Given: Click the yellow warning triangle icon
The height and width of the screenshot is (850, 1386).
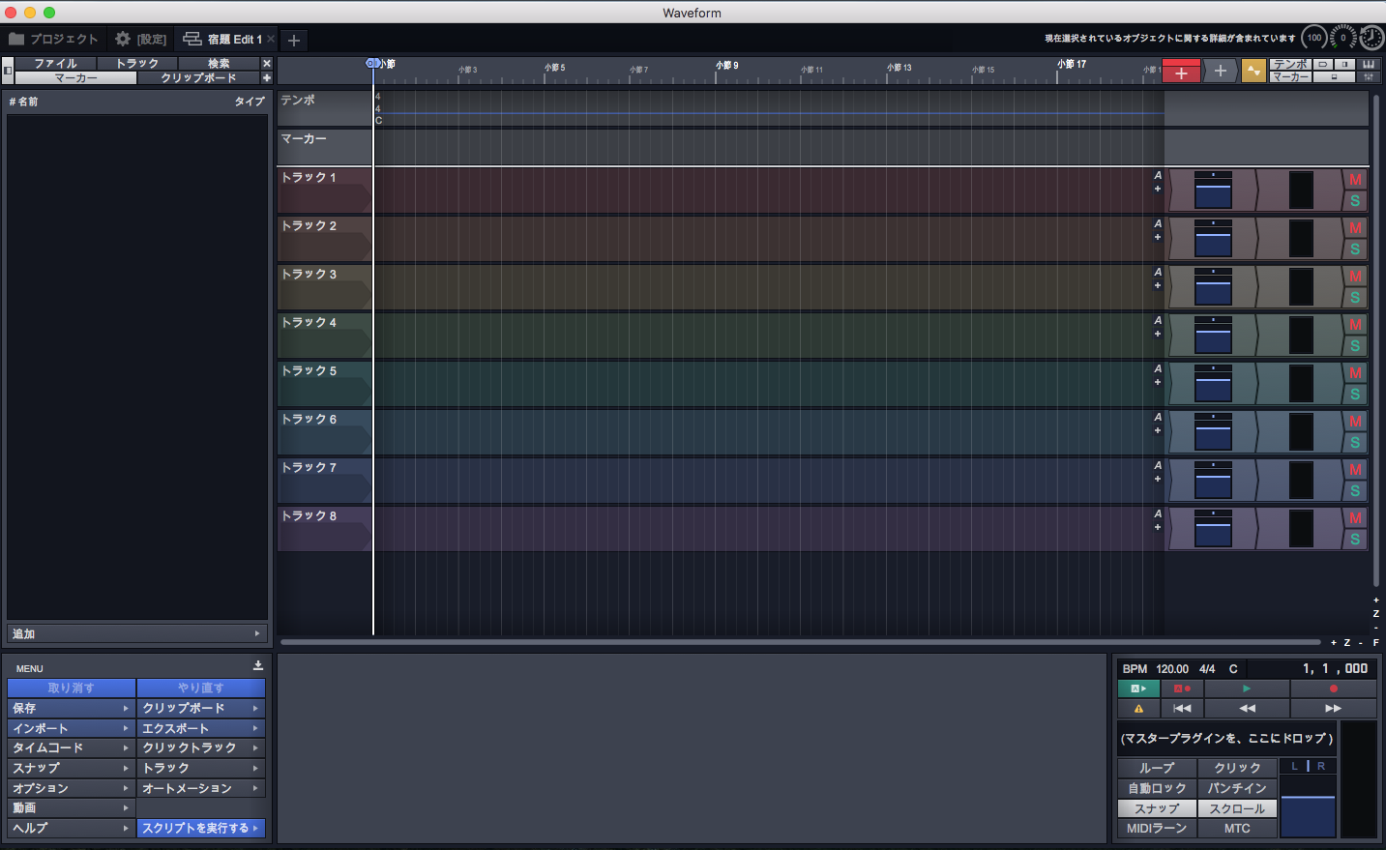Looking at the screenshot, I should point(1138,708).
